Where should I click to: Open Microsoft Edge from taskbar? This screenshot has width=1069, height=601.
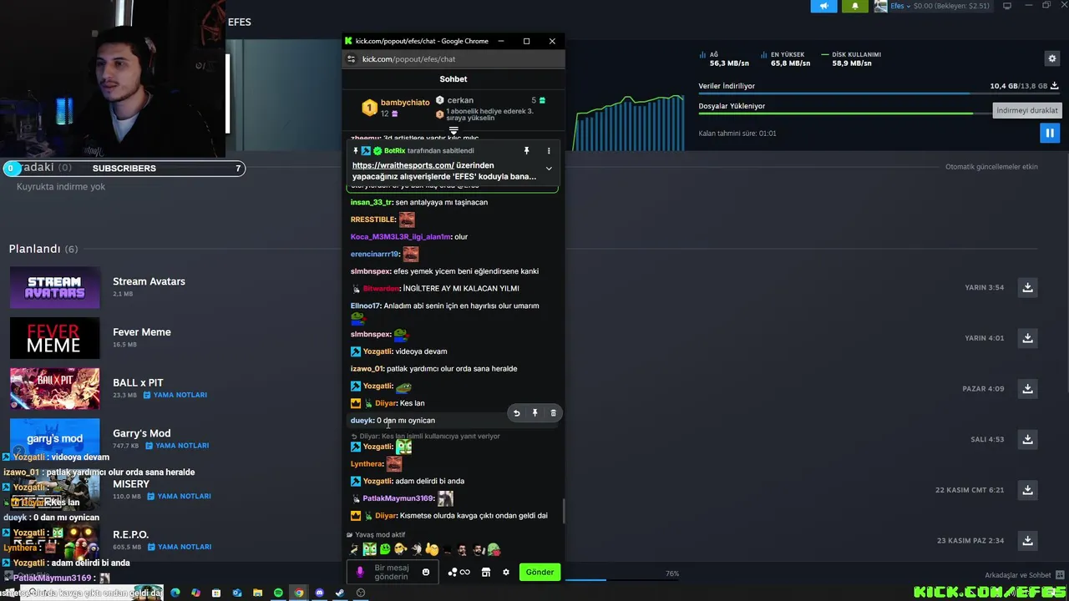(175, 593)
